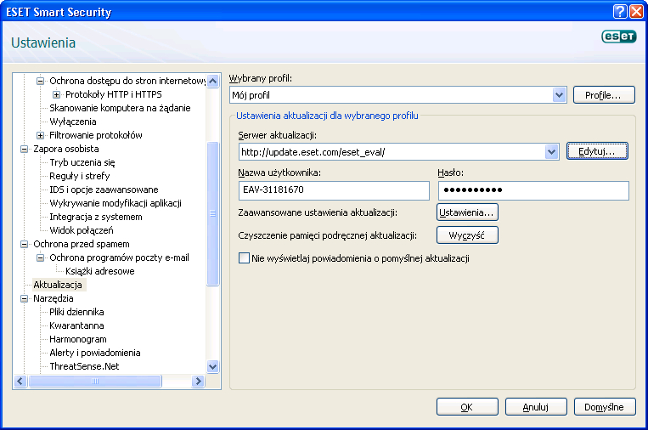Select 'Książki adresowe' tree item

(100, 271)
